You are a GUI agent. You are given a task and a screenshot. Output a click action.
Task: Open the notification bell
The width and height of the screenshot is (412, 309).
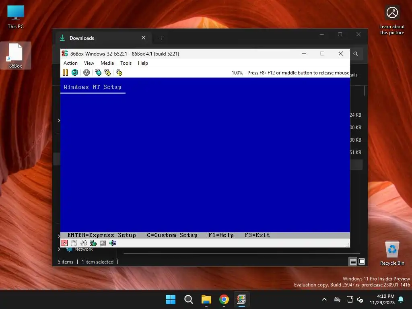point(401,299)
